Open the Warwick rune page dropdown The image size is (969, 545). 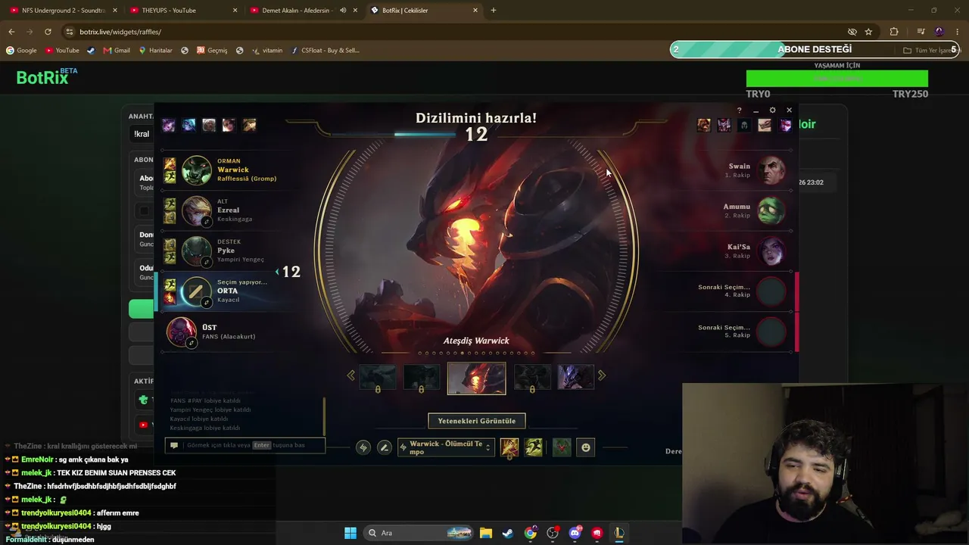click(x=446, y=447)
